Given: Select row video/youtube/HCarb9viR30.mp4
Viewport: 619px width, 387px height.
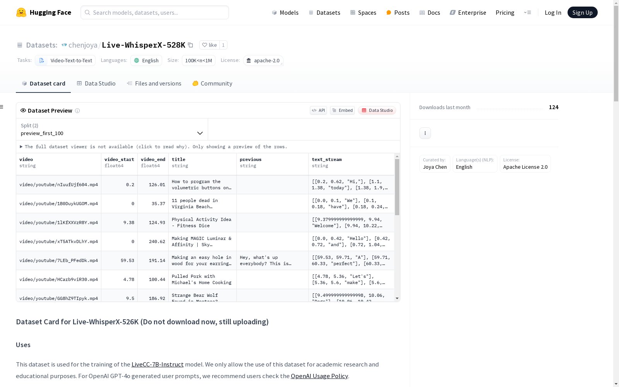Looking at the screenshot, I should click(205, 279).
